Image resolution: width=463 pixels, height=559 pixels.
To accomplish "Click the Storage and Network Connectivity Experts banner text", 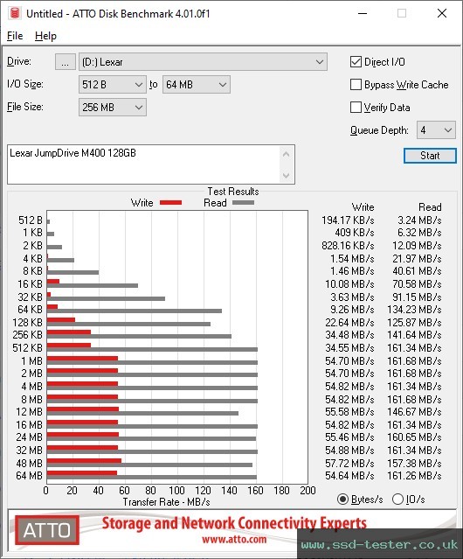I will coord(234,523).
